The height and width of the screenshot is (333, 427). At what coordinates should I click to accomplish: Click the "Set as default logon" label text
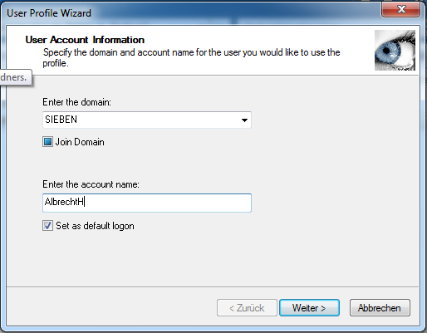[95, 226]
